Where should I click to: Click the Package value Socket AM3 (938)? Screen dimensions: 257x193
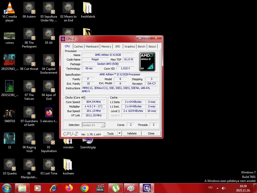[108, 64]
